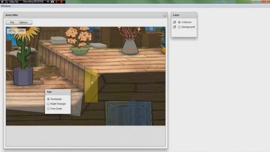This screenshot has width=270, height=152.
Task: Click the resolution text in recorder bar
Action: pos(13,2)
